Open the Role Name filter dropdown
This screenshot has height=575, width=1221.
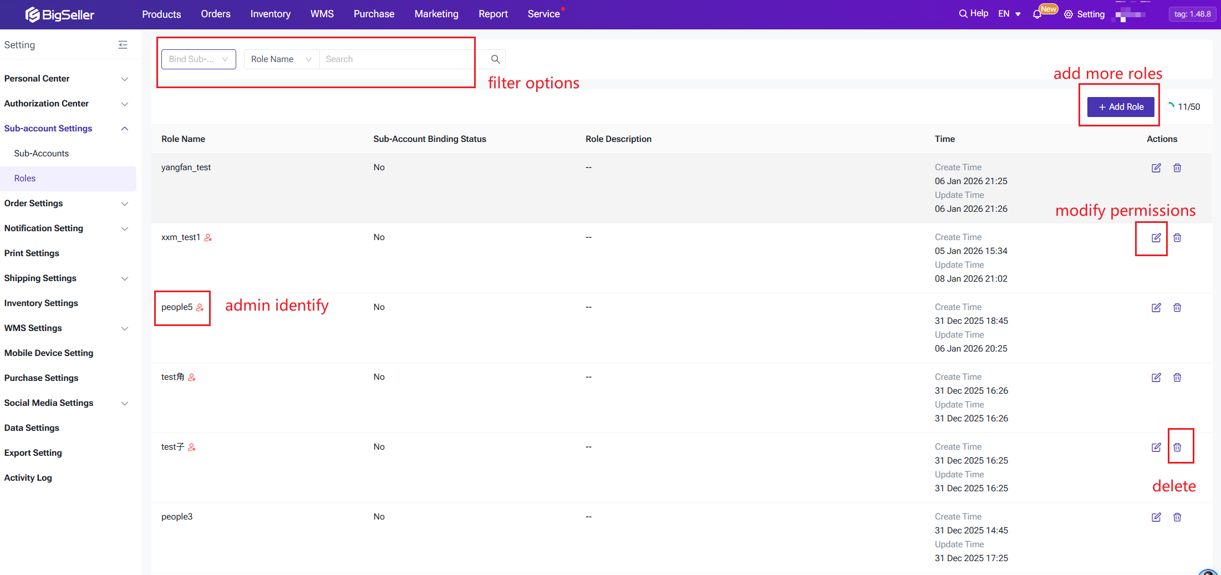coord(281,59)
